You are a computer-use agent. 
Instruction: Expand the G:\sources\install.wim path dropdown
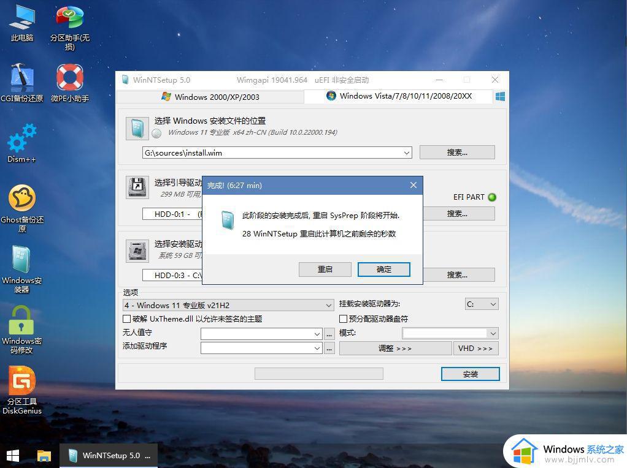(407, 153)
